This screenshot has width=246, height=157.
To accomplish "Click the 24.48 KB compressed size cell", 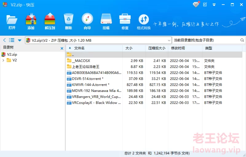I will (159, 97).
